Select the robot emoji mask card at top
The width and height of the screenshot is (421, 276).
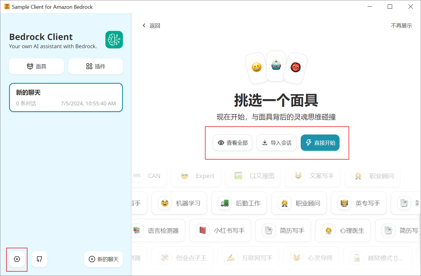[276, 66]
